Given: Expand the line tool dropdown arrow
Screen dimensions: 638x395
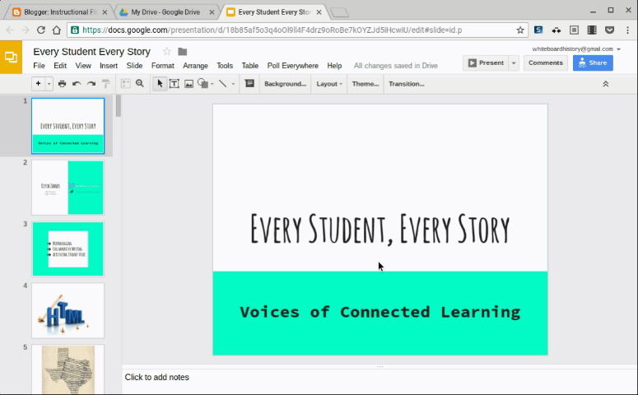Looking at the screenshot, I should pos(233,84).
